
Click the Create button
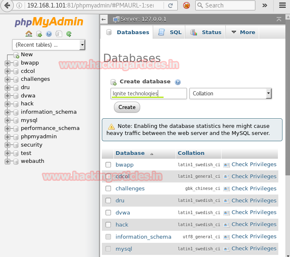click(x=127, y=107)
